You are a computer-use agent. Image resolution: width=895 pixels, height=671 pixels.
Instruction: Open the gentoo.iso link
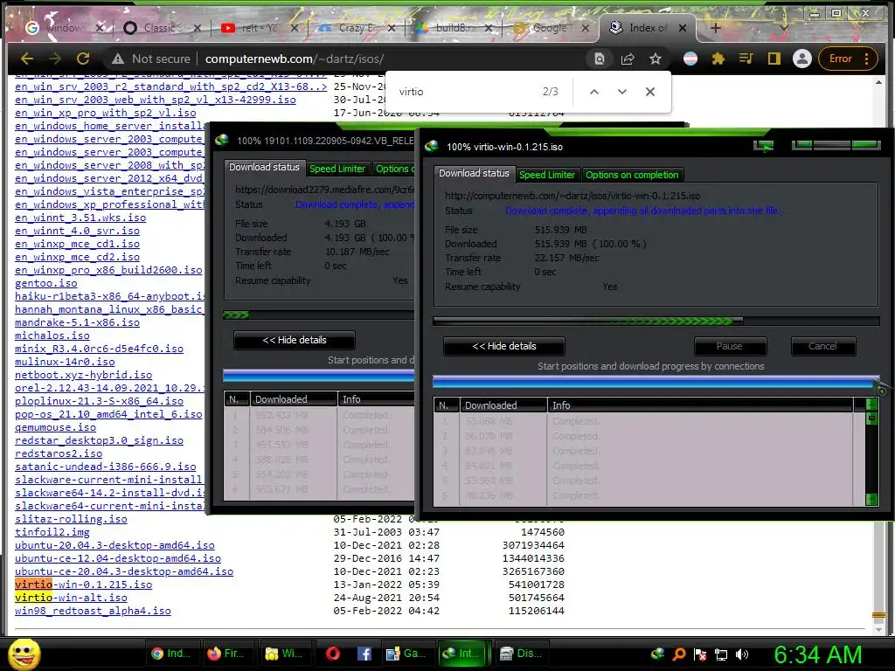[46, 283]
